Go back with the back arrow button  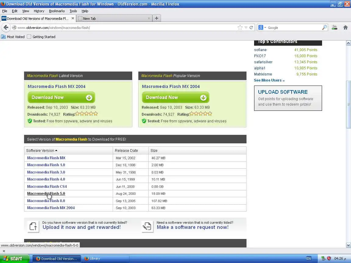pyautogui.click(x=6, y=27)
